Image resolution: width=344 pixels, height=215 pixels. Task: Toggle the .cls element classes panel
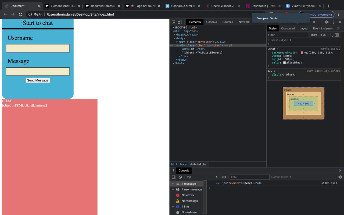322,35
